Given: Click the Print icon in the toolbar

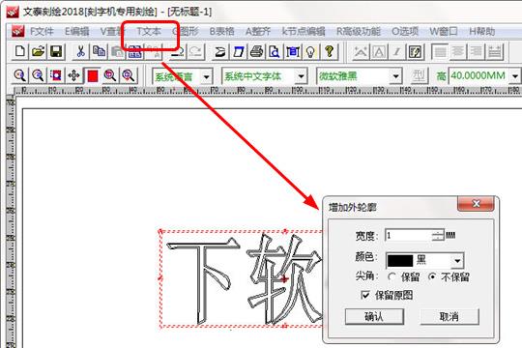Looking at the screenshot, I should click(256, 52).
